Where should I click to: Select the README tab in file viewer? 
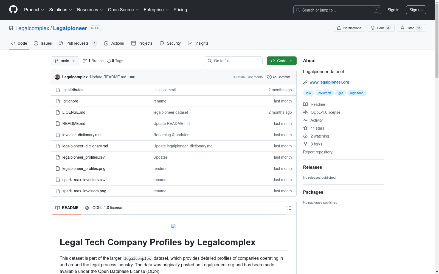[67, 208]
